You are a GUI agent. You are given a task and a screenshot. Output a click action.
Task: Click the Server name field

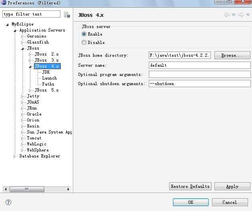[x=200, y=65]
